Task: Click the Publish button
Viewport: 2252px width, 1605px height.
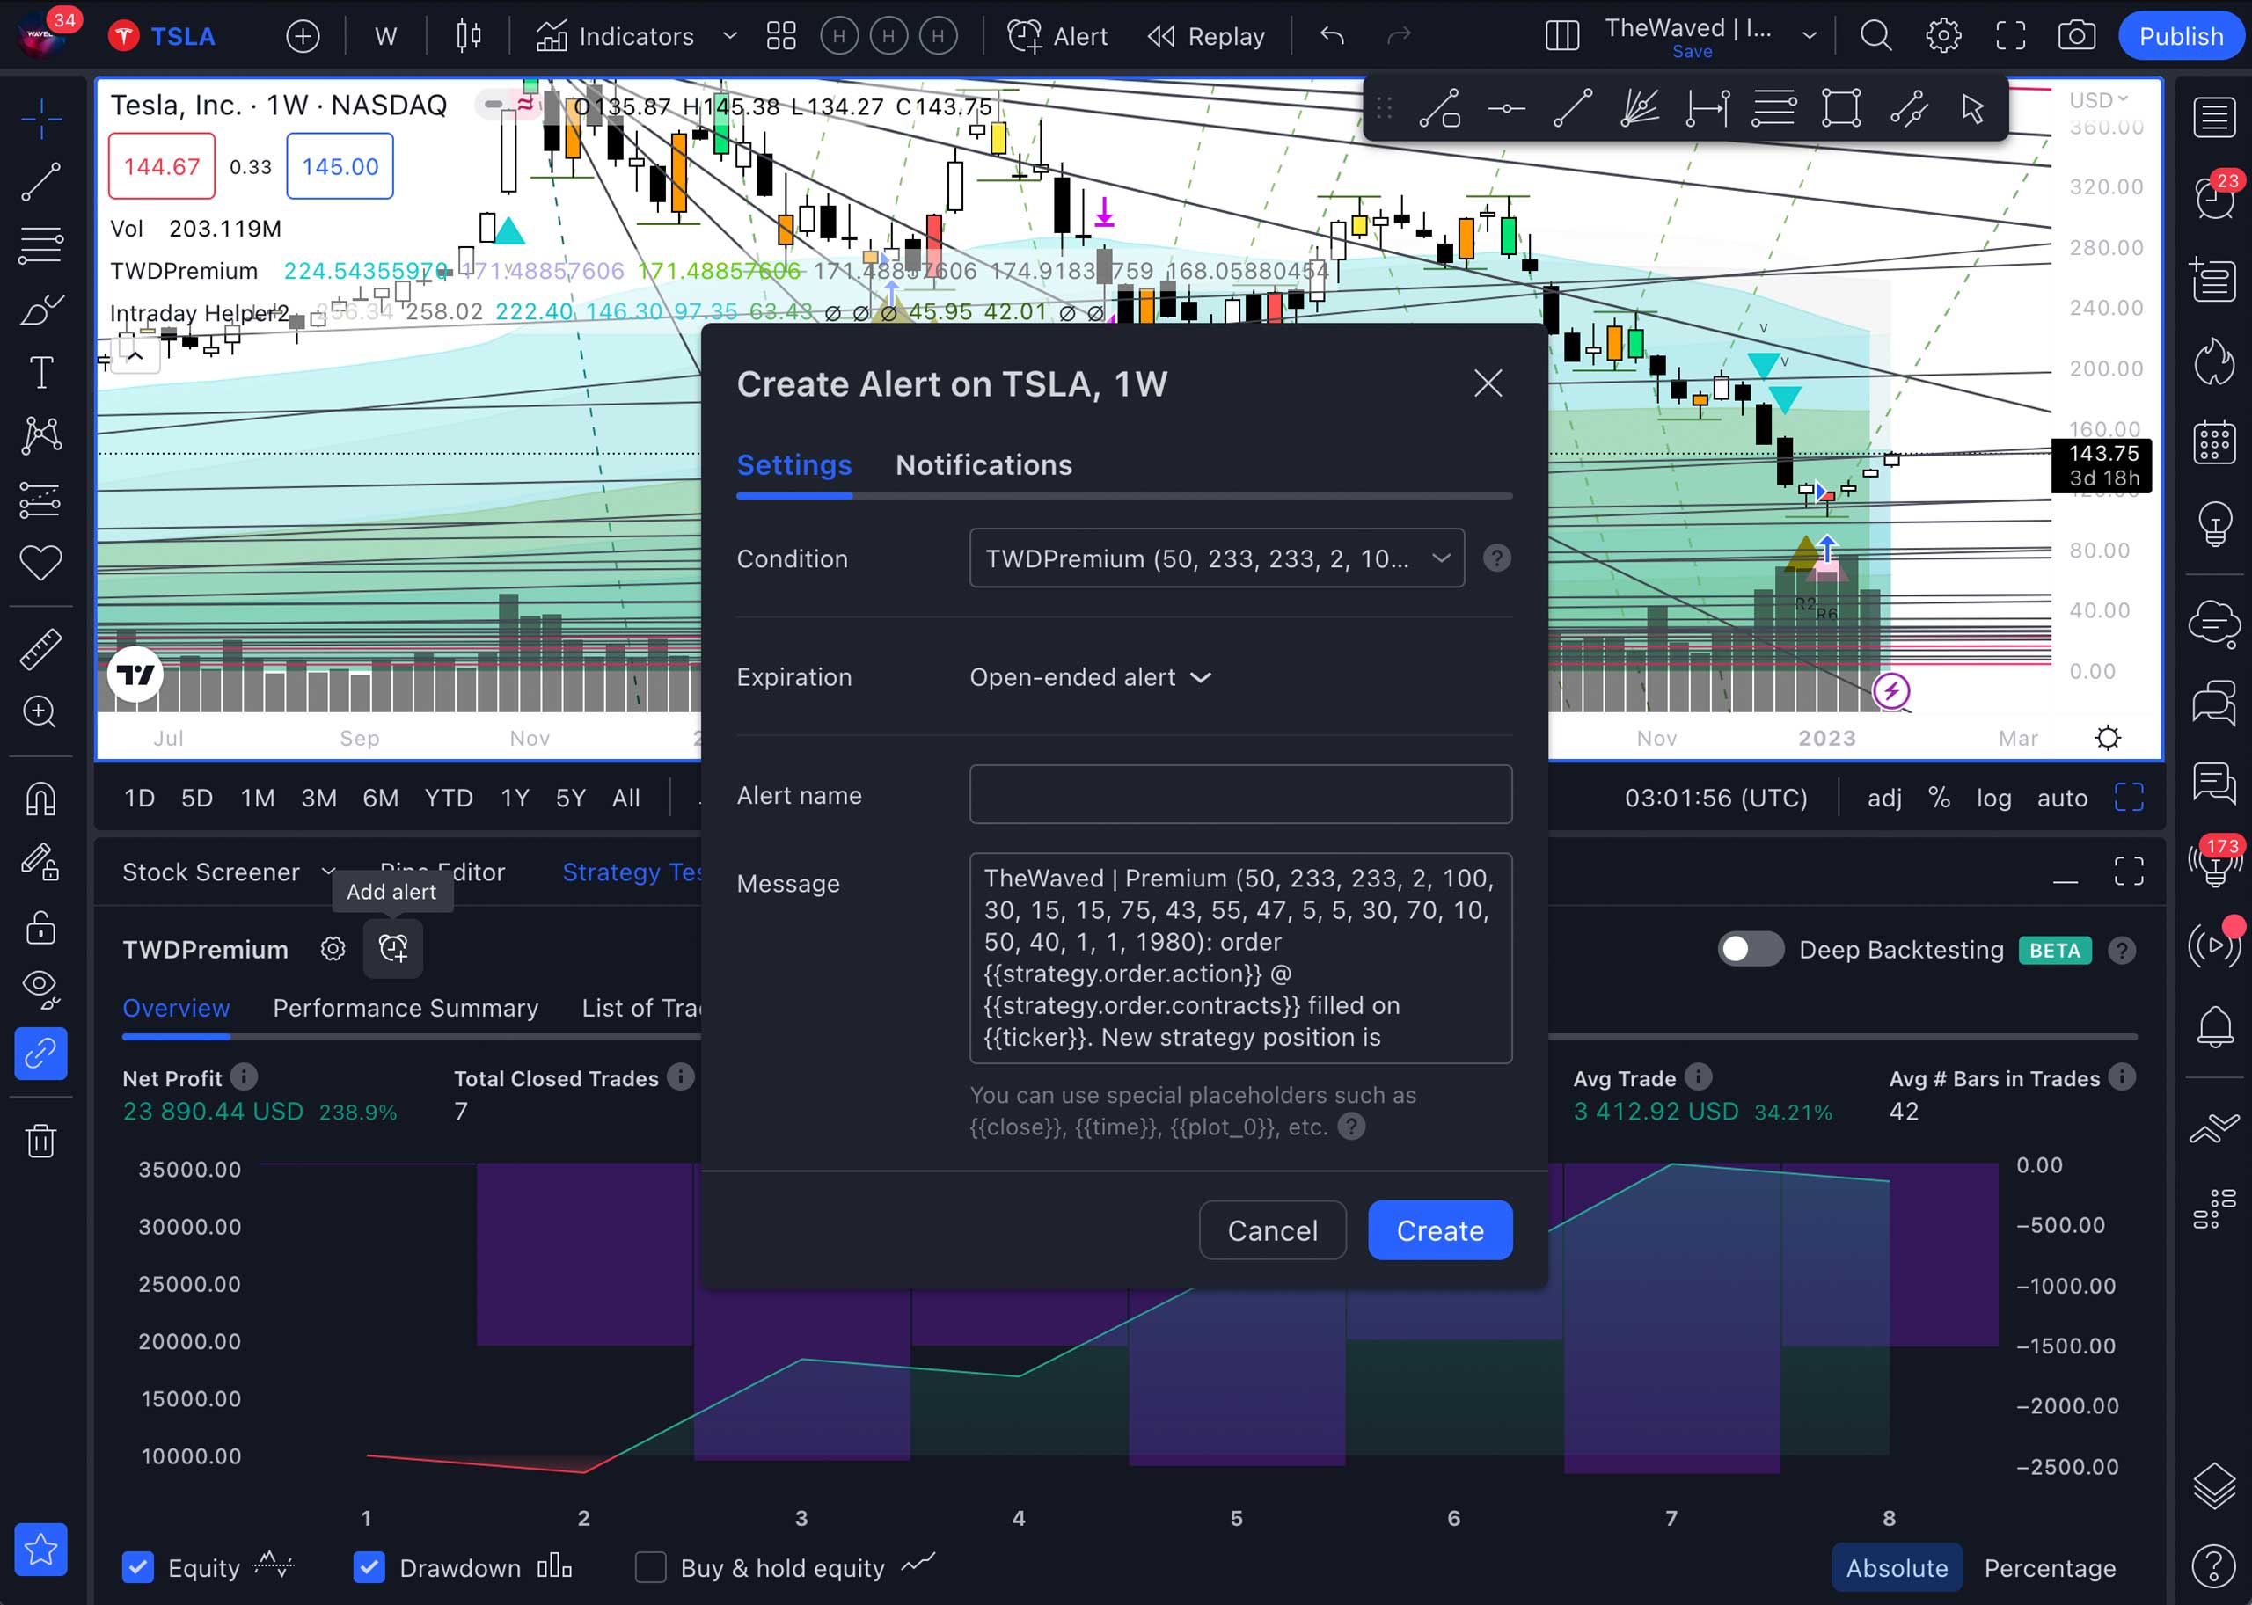Action: click(x=2181, y=37)
